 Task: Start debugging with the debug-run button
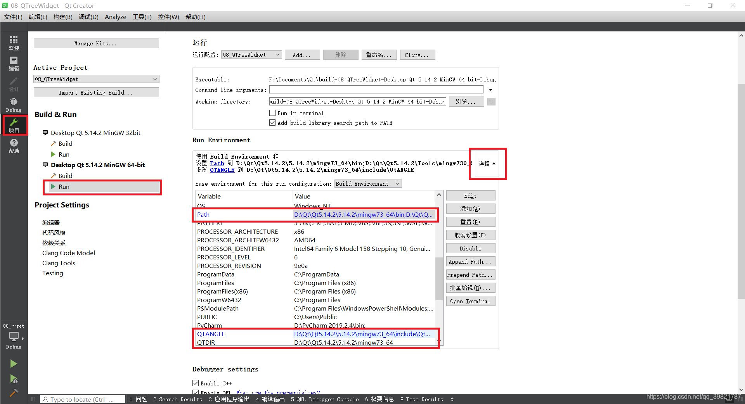point(14,379)
